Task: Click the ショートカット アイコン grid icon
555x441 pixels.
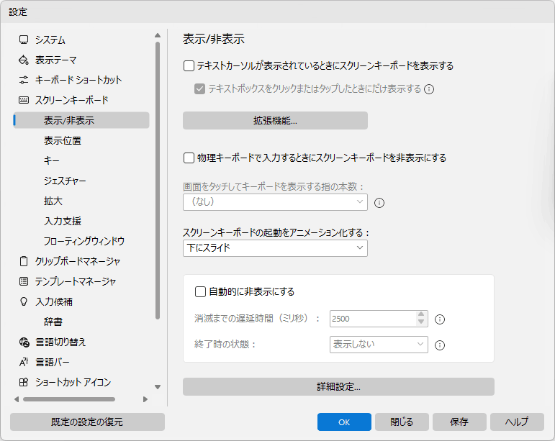Action: click(24, 382)
